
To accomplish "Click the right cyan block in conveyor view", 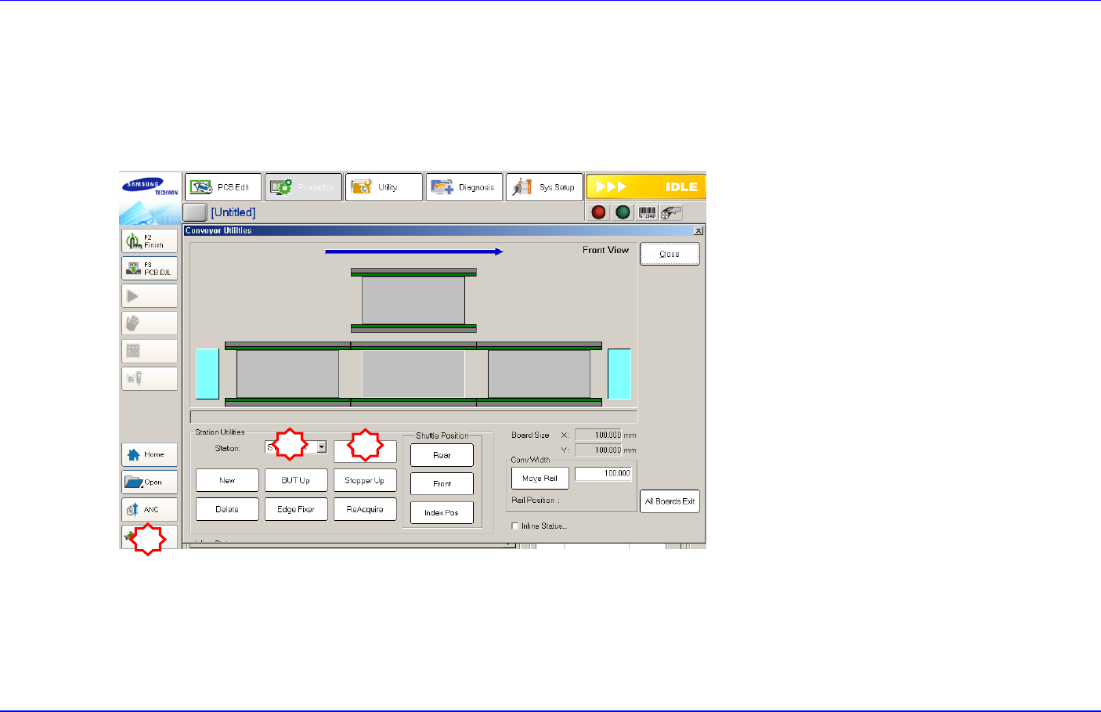I will 619,374.
